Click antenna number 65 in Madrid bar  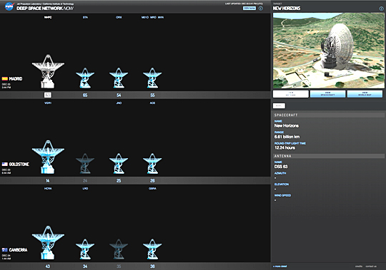coord(85,95)
